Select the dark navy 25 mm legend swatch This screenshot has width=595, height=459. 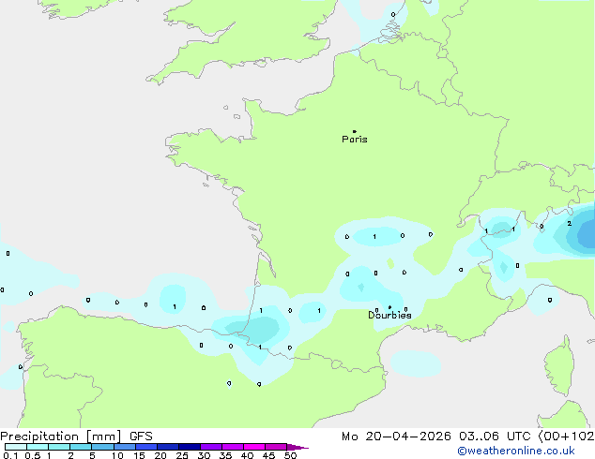coord(190,447)
